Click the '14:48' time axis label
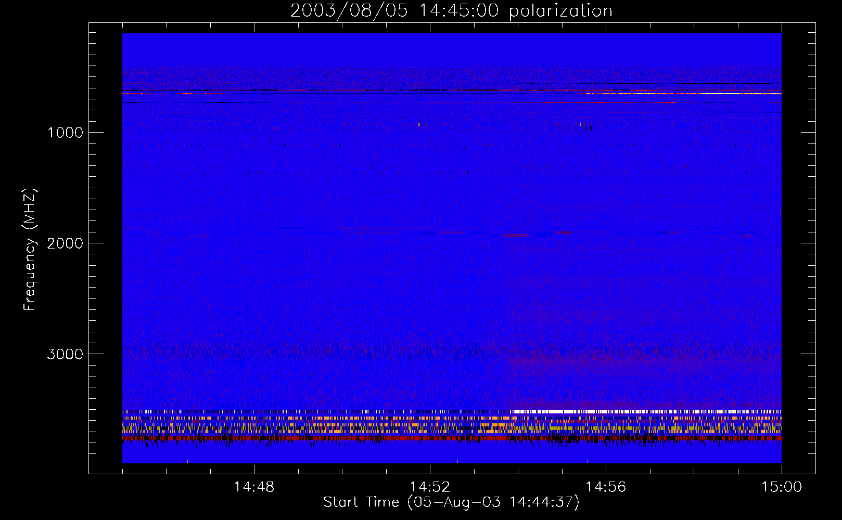Viewport: 842px width, 520px height. 254,487
